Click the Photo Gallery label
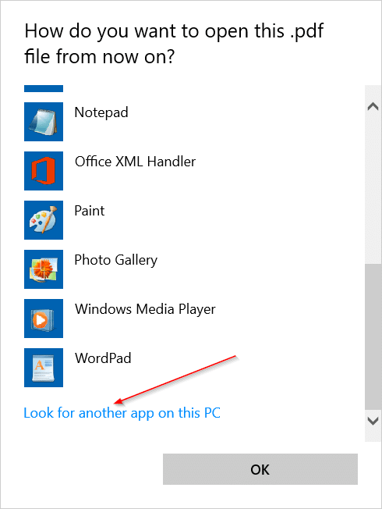The image size is (382, 509). (115, 260)
